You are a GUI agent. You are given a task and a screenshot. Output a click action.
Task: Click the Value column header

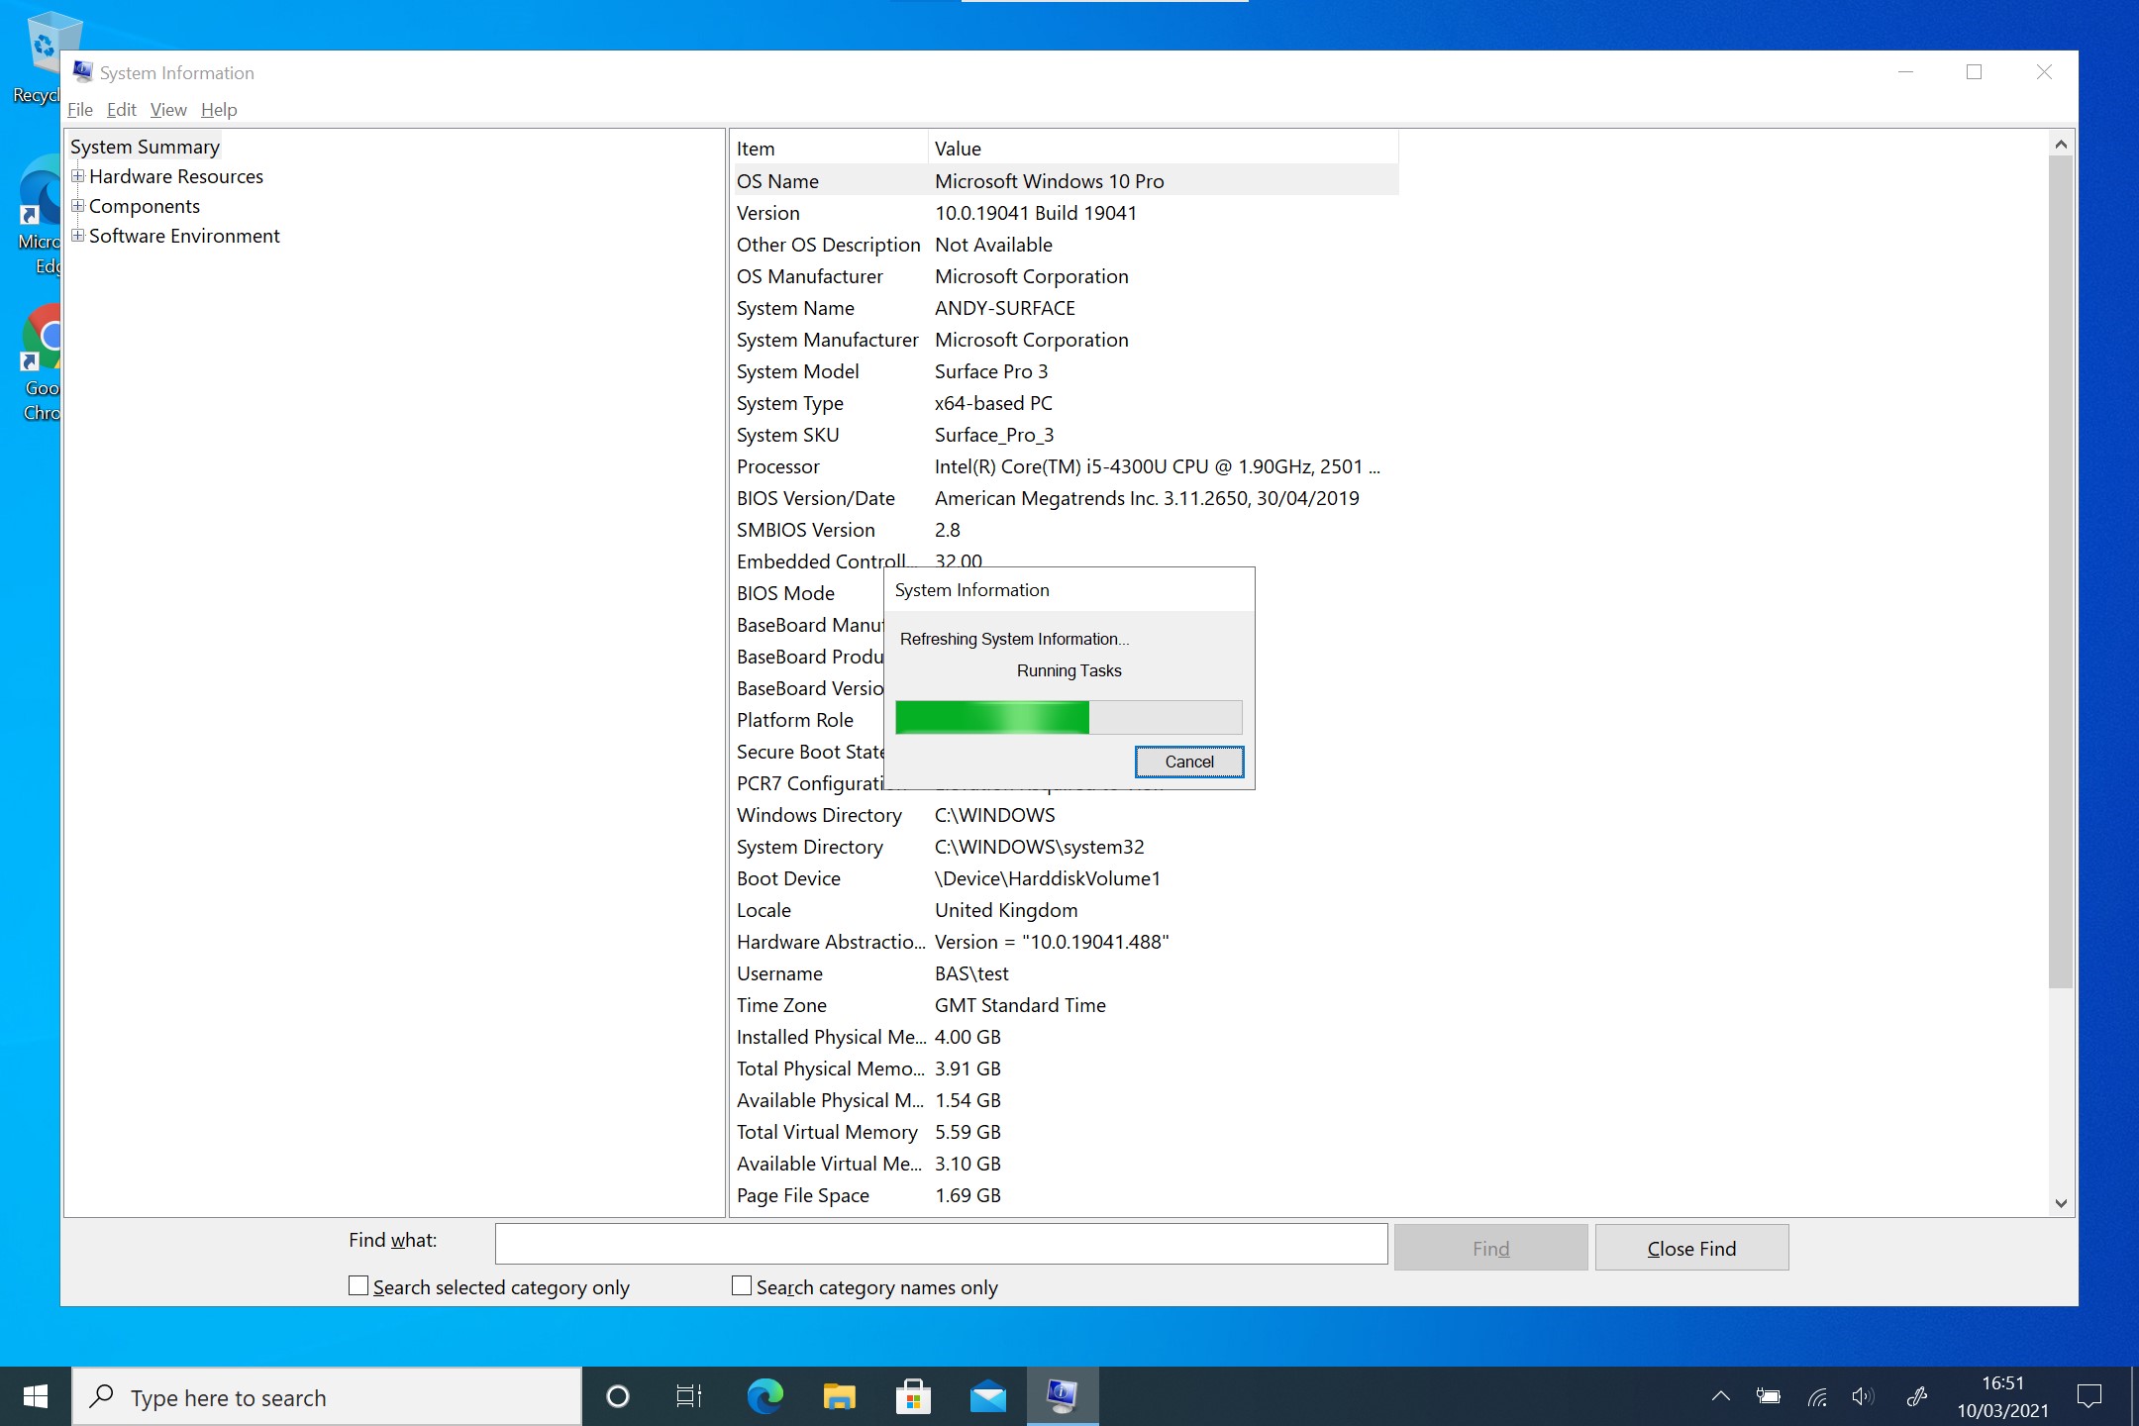tap(1164, 149)
